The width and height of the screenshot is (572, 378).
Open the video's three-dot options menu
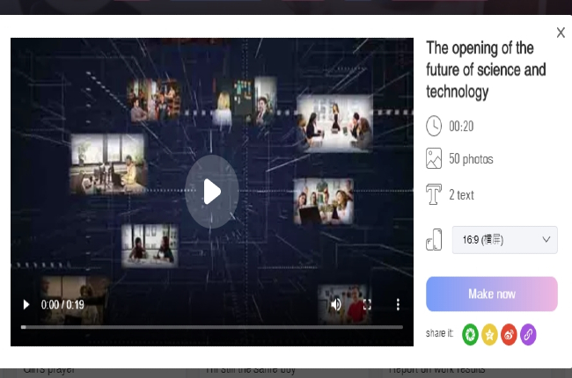398,304
